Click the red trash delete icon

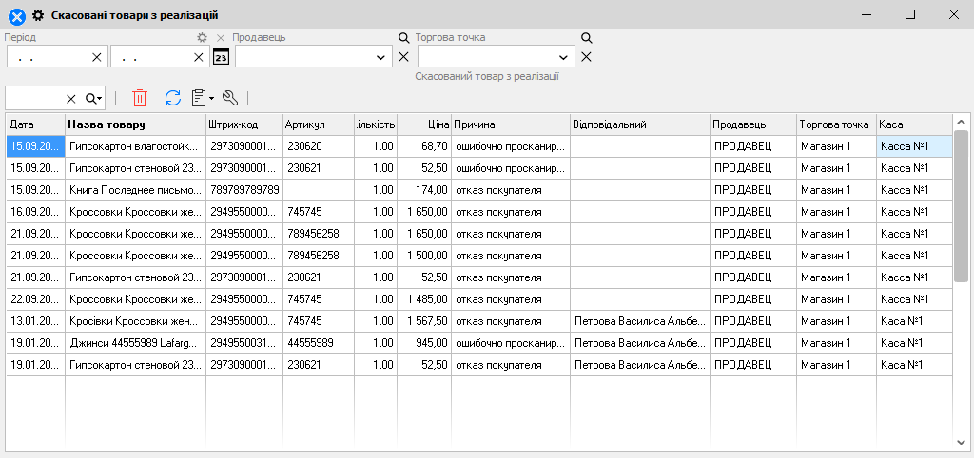(140, 98)
